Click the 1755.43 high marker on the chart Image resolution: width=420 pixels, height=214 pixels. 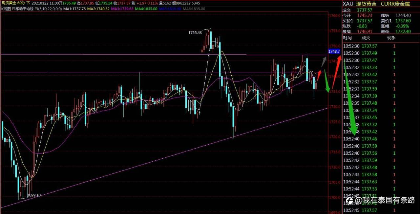click(195, 33)
